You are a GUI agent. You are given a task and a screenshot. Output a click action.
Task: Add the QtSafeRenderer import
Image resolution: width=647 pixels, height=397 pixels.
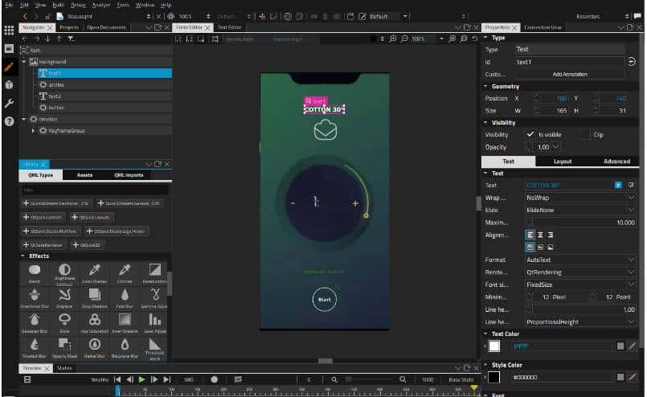point(43,245)
